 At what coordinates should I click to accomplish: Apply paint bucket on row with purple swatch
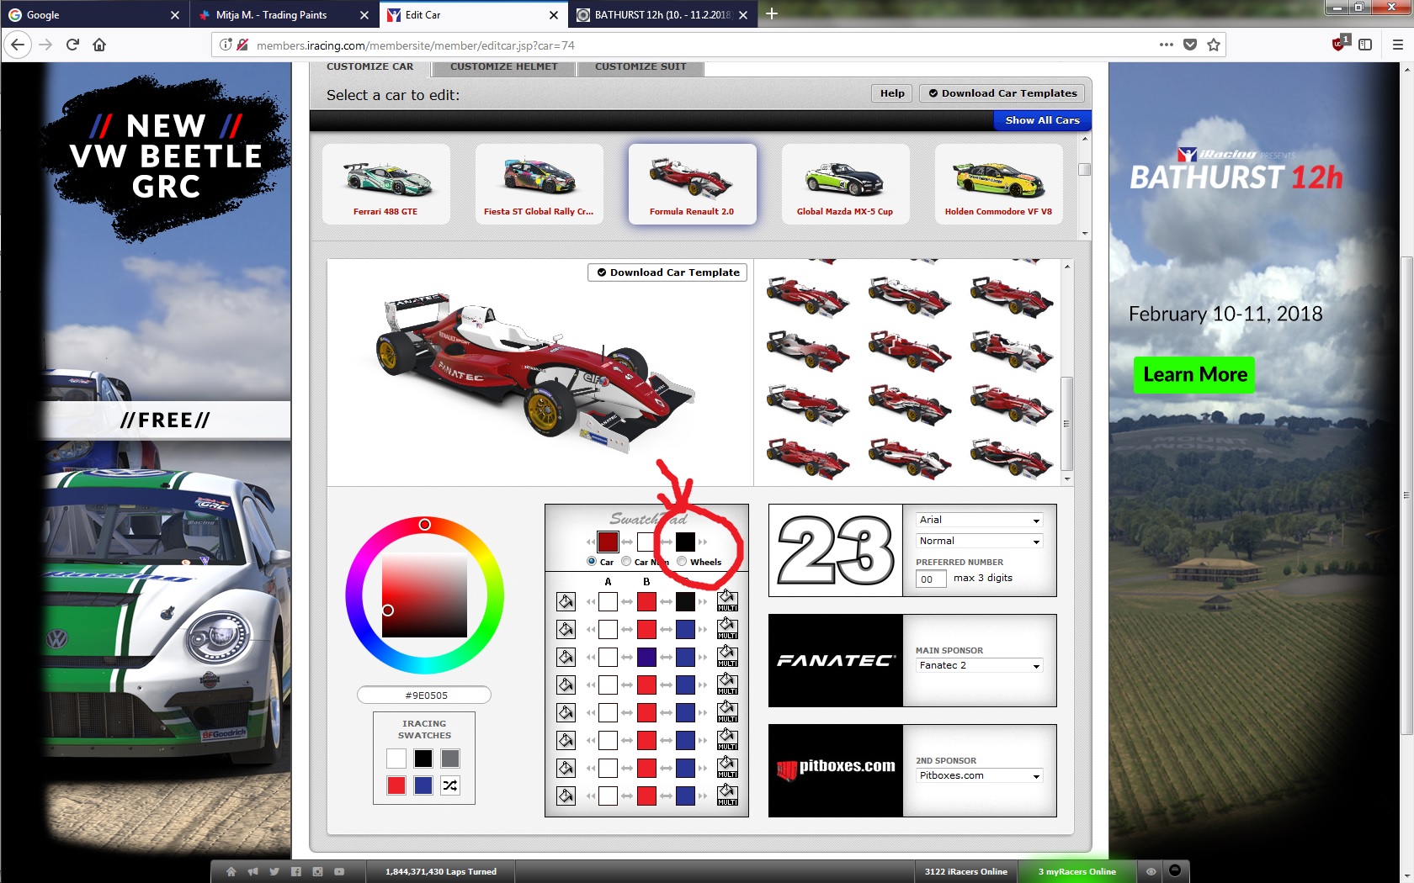(566, 657)
